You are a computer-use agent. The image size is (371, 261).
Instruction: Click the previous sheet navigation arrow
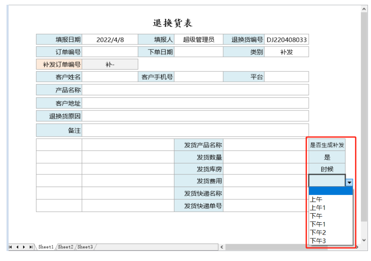point(17,247)
